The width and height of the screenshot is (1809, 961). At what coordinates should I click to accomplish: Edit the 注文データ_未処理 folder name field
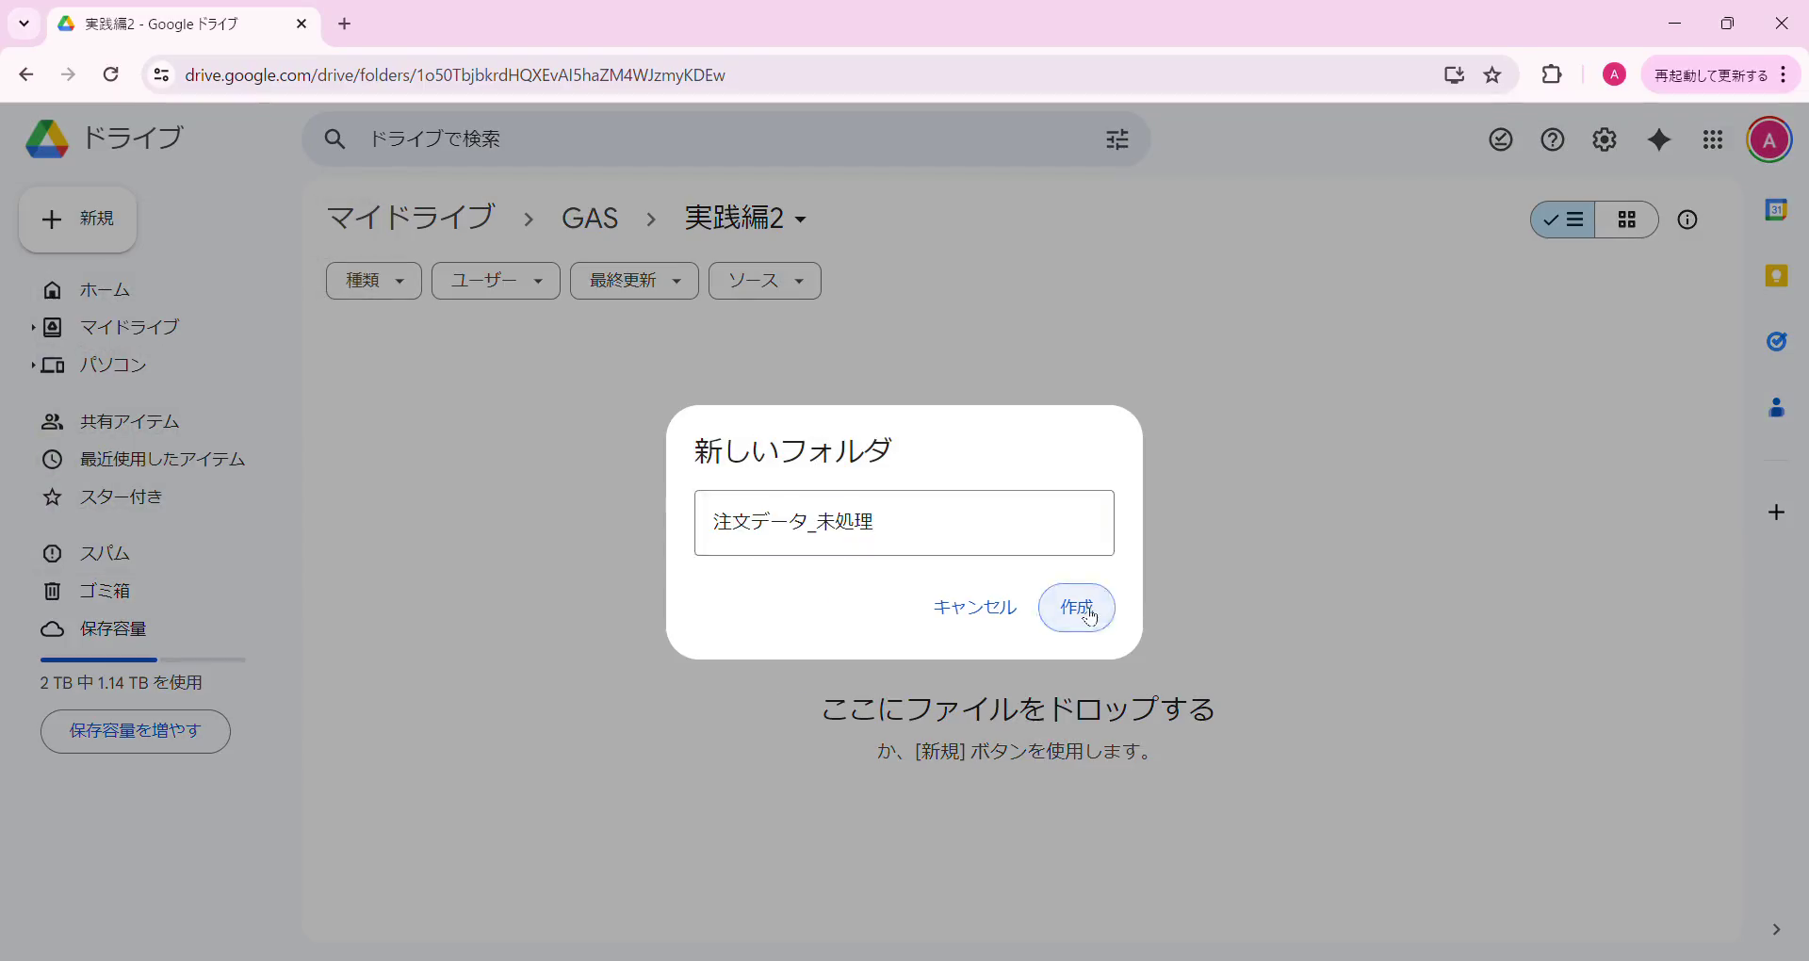click(904, 522)
